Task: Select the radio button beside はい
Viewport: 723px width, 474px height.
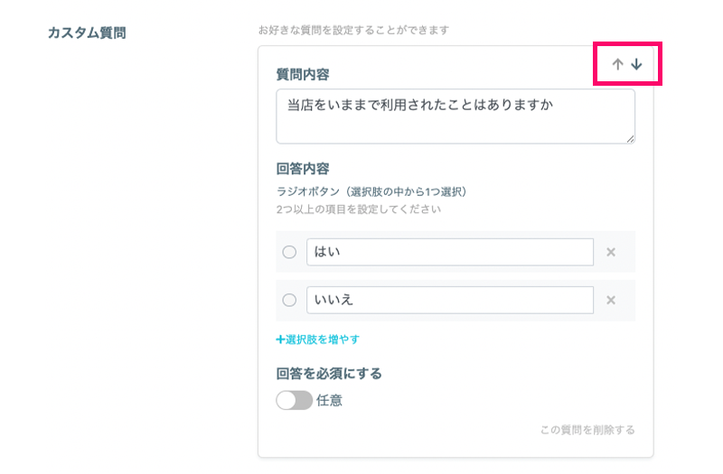Action: coord(289,252)
